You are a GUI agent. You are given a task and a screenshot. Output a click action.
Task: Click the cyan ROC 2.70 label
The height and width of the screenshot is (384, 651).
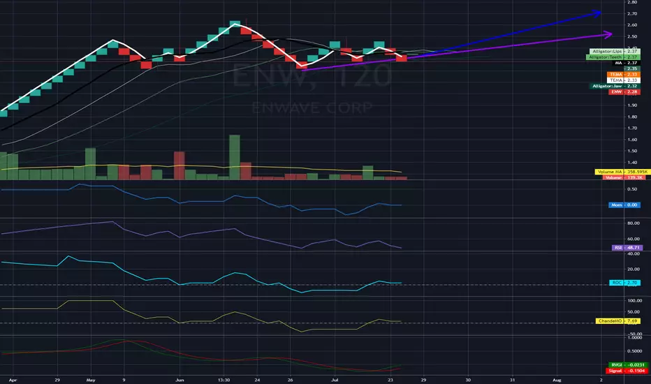coord(624,283)
